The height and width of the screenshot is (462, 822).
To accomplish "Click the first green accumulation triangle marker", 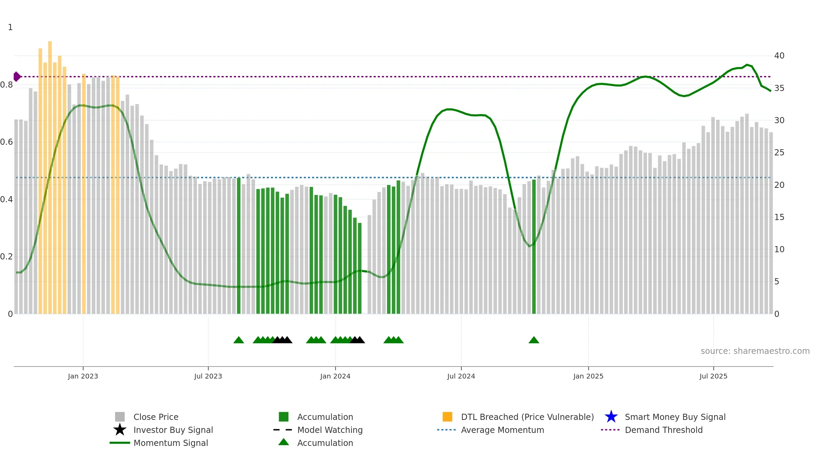I will 239,340.
